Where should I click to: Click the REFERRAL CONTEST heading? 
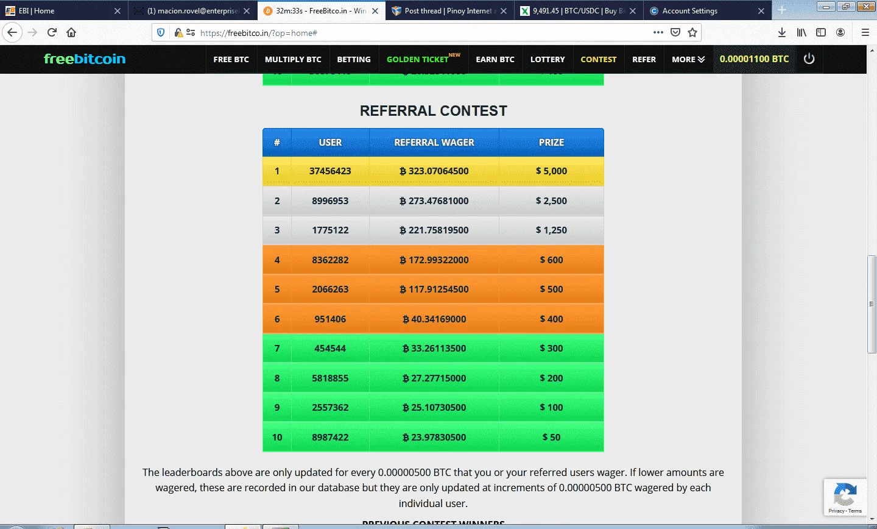[433, 111]
